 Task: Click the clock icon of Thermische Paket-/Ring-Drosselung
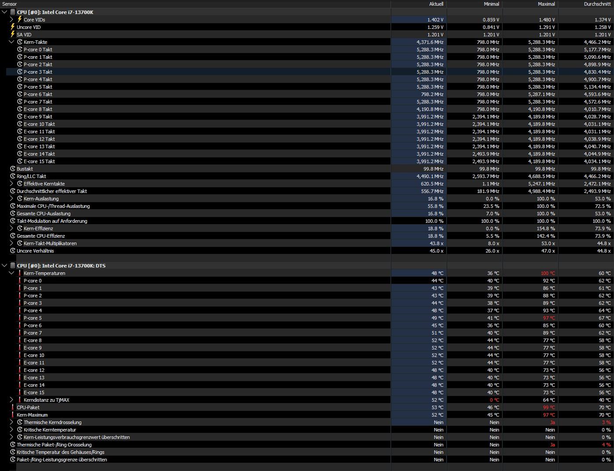13,445
